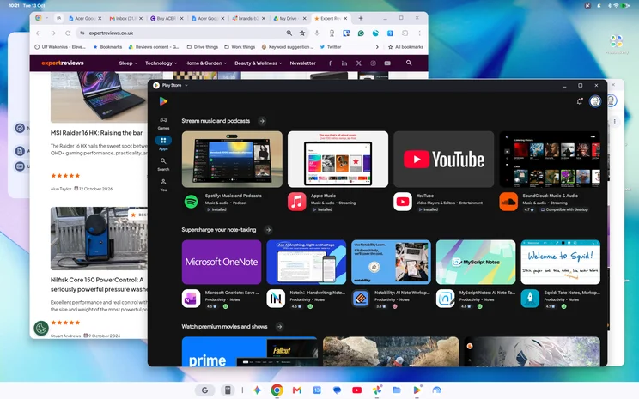Expand the Technology menu on Expert Reviews

161,63
